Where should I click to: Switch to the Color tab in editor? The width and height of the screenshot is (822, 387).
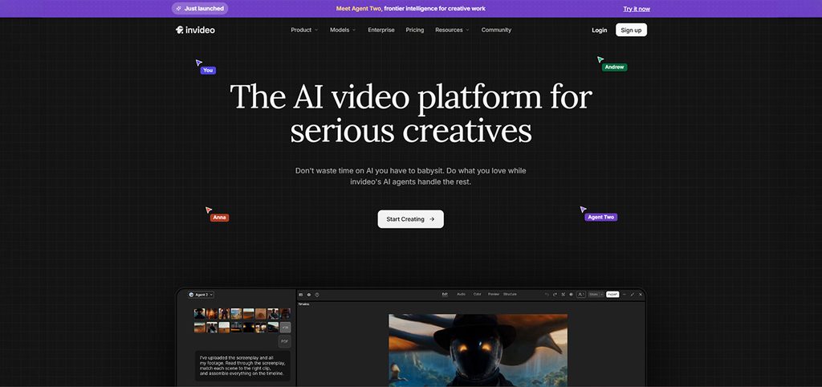477,294
